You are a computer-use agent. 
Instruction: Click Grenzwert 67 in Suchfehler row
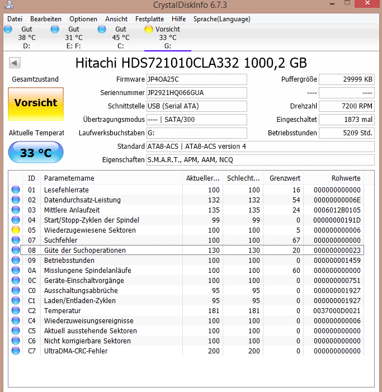coord(296,240)
